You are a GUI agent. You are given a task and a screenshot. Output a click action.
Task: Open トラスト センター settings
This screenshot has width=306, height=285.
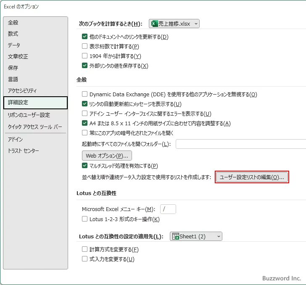[35, 151]
